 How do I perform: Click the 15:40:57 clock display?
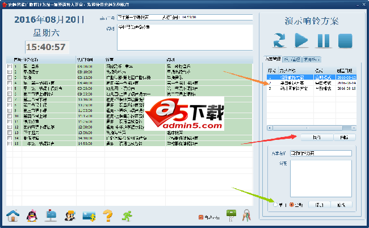[x=46, y=47]
